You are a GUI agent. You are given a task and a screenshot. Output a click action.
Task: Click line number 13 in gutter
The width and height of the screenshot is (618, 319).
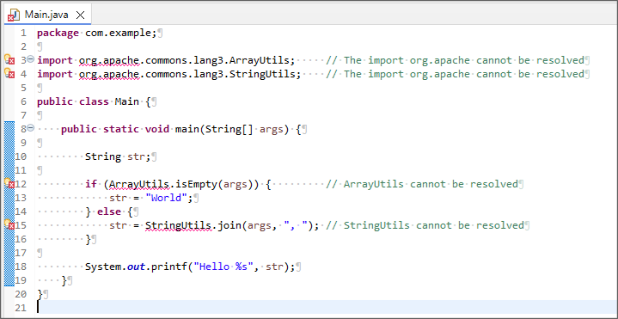(21, 199)
